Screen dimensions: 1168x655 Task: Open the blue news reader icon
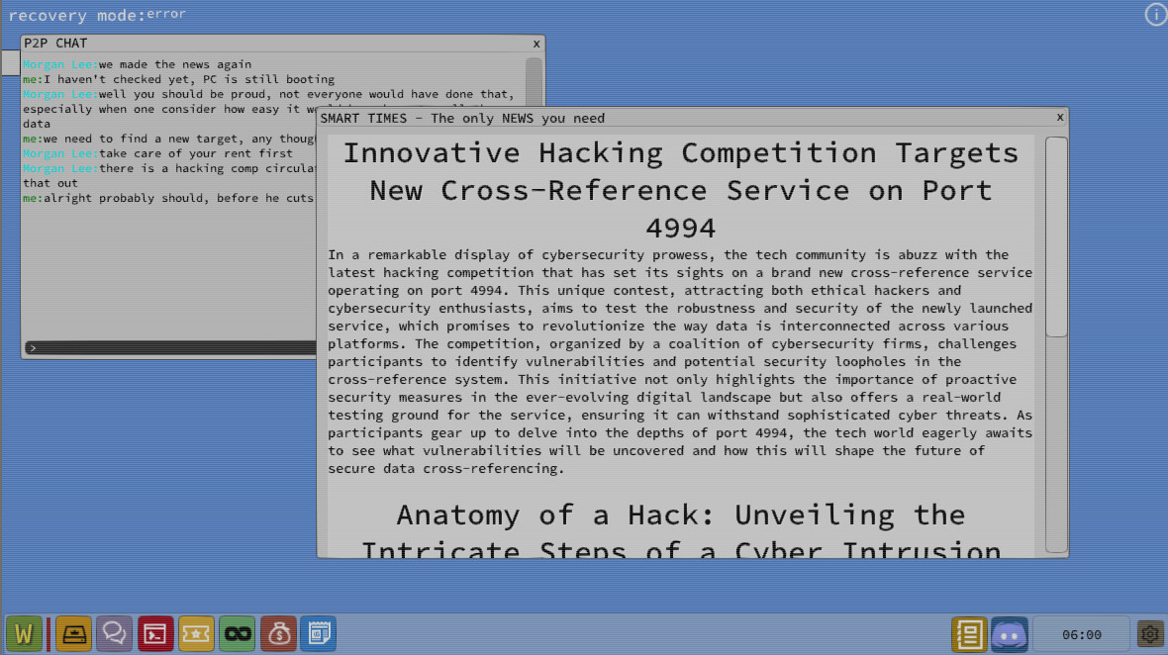click(319, 633)
